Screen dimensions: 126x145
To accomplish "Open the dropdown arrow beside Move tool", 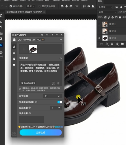I will pos(6,6).
